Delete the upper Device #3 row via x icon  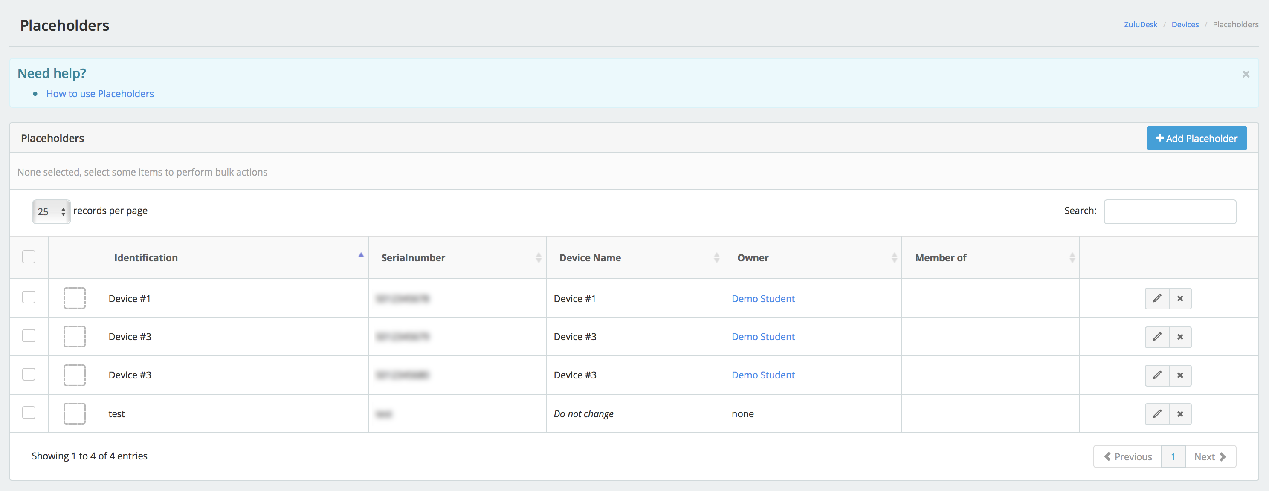[1180, 337]
